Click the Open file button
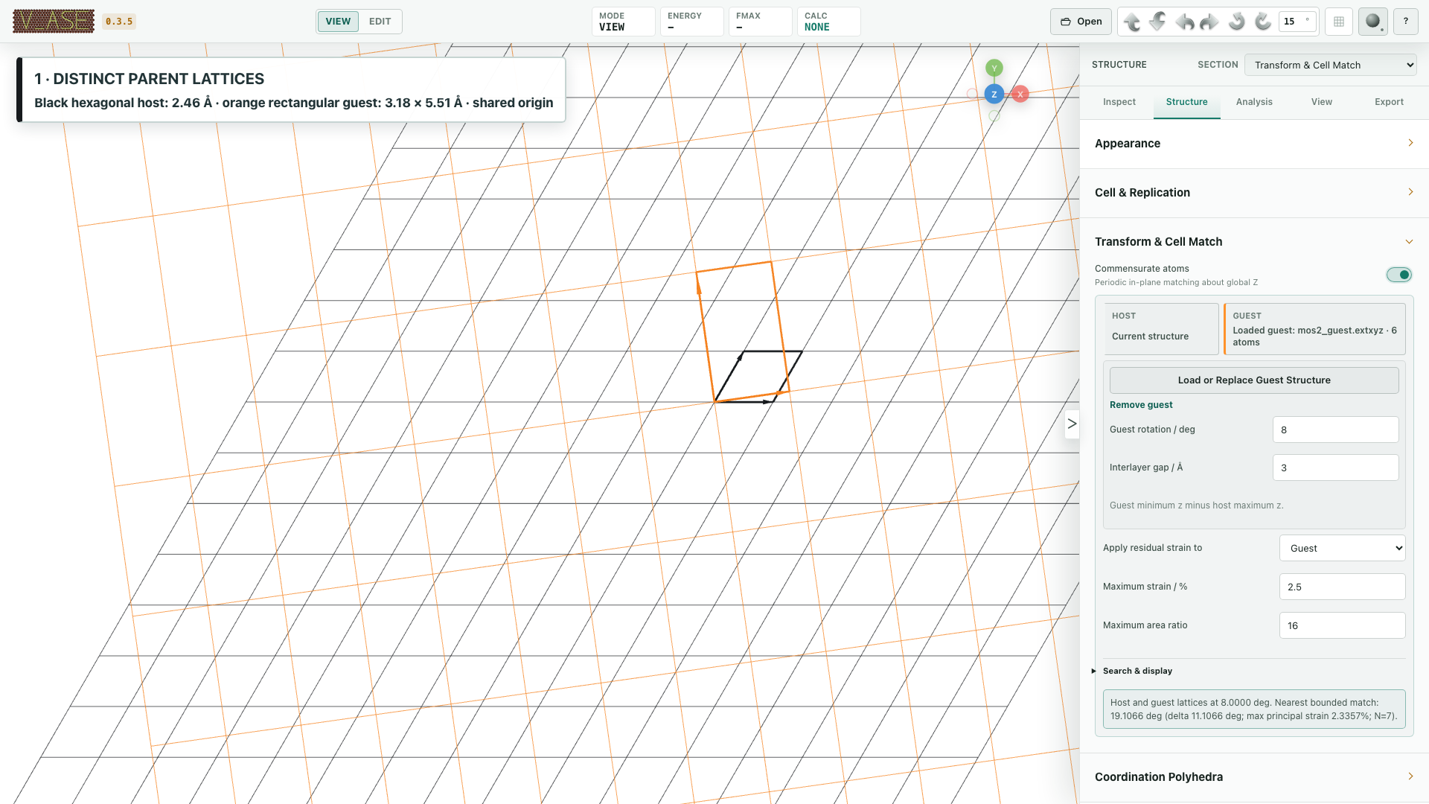The image size is (1429, 804). tap(1081, 22)
